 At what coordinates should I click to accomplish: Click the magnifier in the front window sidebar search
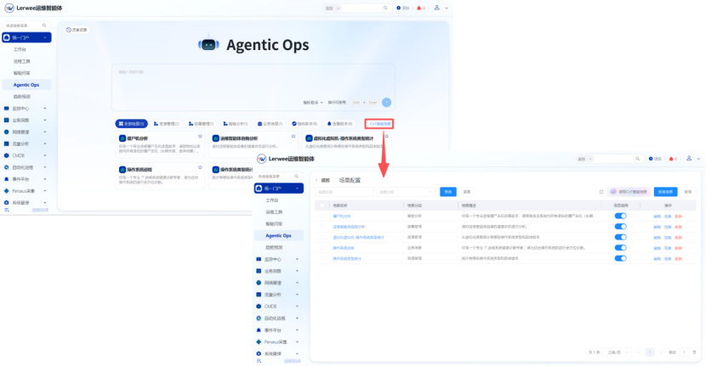[296, 177]
